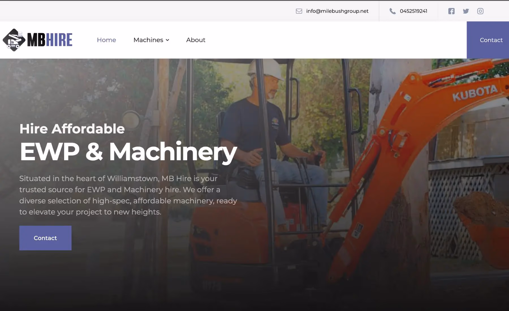Click the MB Hire logo
The height and width of the screenshot is (311, 509).
pyautogui.click(x=38, y=40)
